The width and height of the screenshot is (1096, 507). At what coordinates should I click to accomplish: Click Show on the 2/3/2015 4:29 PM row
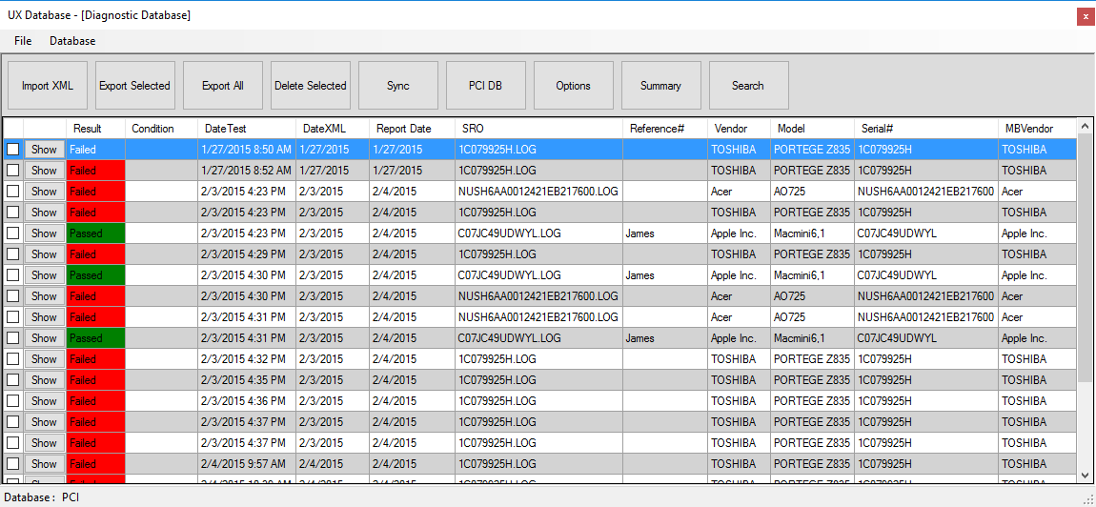(44, 254)
